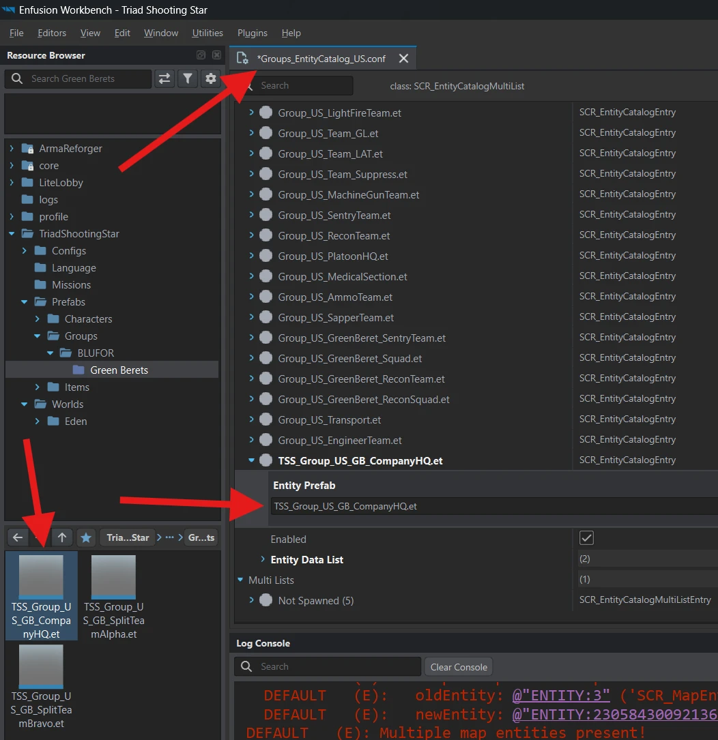Click the ArmaReforger locked folder icon
Screen dimensions: 718x740
[27, 149]
